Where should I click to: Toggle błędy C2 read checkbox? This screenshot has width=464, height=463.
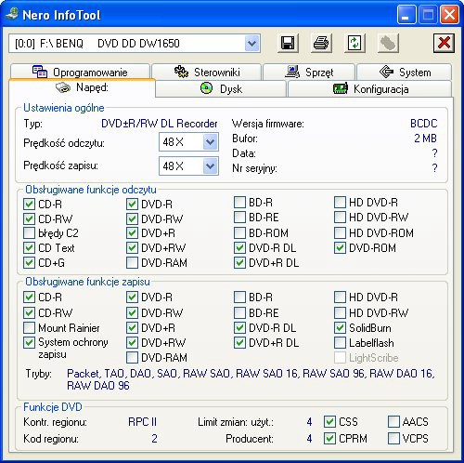[x=29, y=233]
